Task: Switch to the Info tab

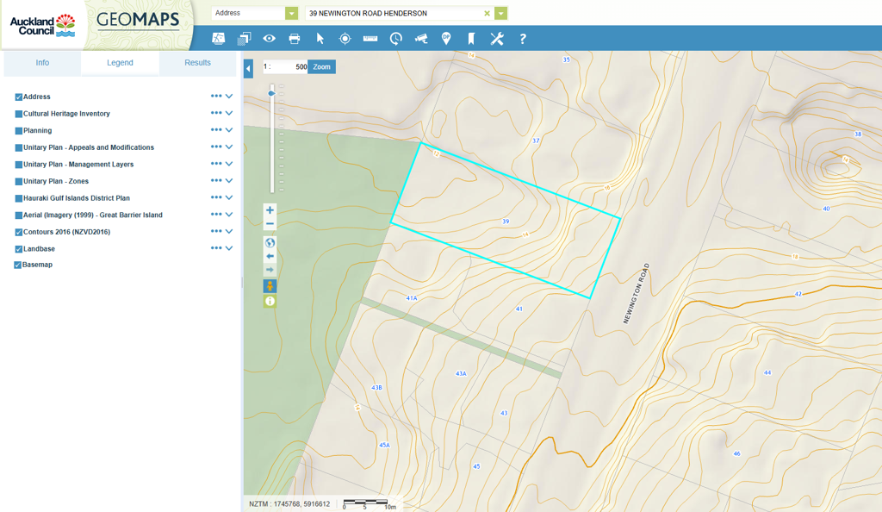Action: pos(42,63)
